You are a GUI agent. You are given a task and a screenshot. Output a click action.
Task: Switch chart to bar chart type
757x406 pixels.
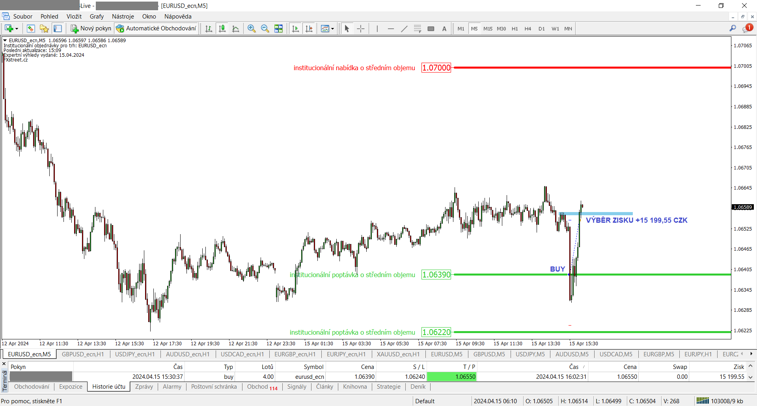(209, 28)
